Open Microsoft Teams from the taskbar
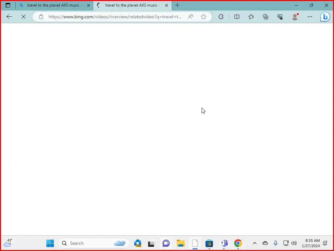 coord(224,243)
